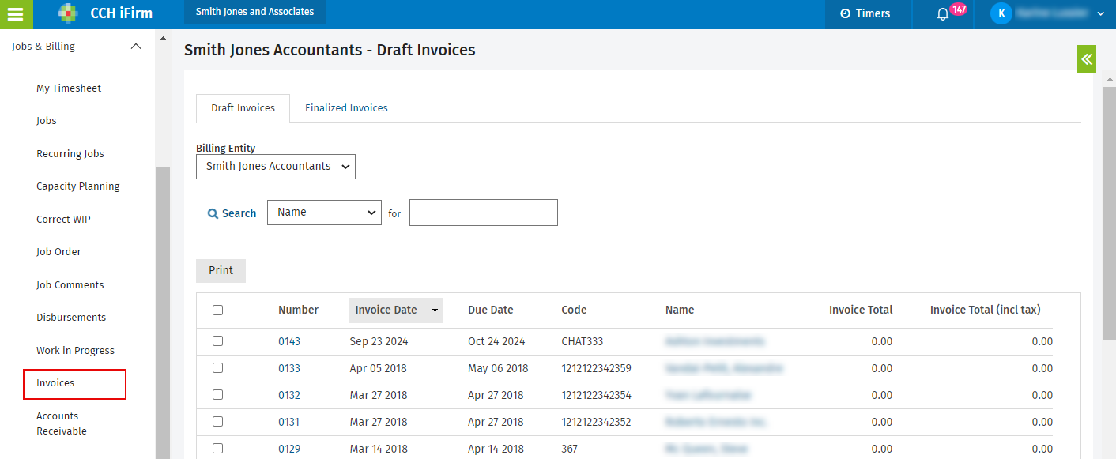Switch to the Finalized Invoices tab
Image resolution: width=1116 pixels, height=459 pixels.
point(346,108)
